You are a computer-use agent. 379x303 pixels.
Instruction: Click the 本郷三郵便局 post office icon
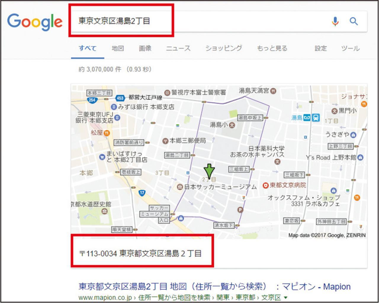tap(166, 141)
